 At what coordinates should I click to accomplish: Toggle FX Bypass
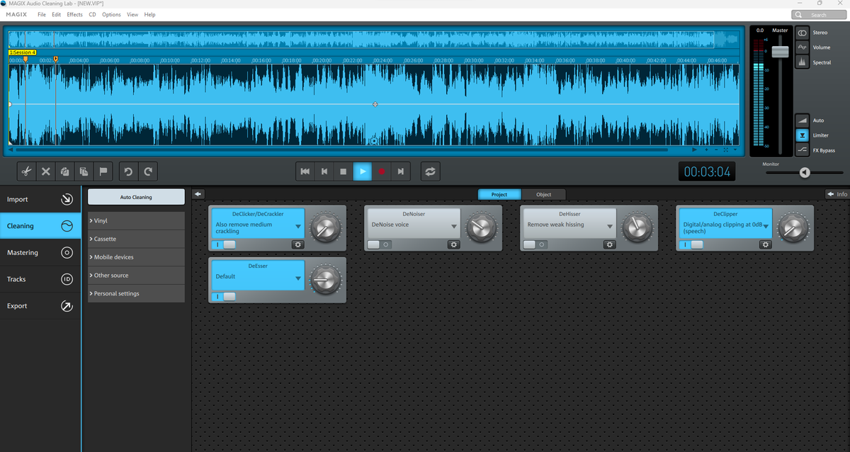point(803,150)
